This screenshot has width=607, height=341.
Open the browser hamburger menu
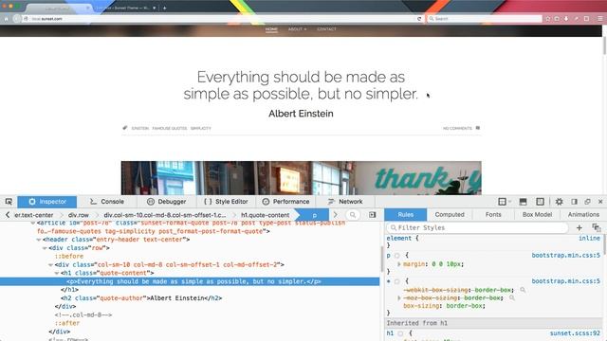(x=600, y=19)
